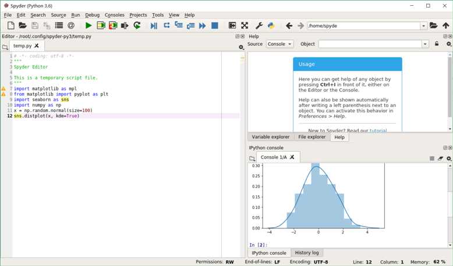Click the Object input field

[x=370, y=44]
